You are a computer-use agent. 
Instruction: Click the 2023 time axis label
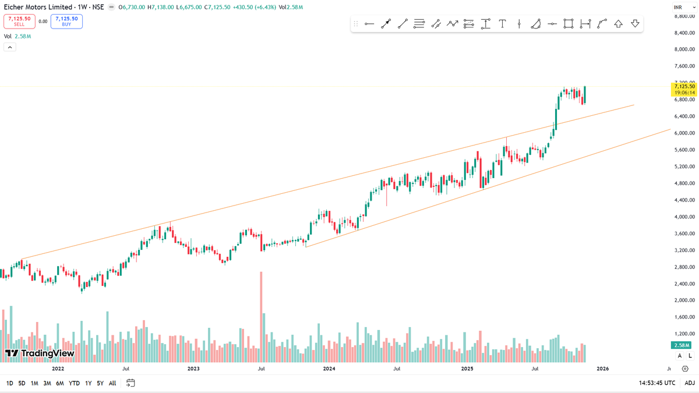[193, 369]
